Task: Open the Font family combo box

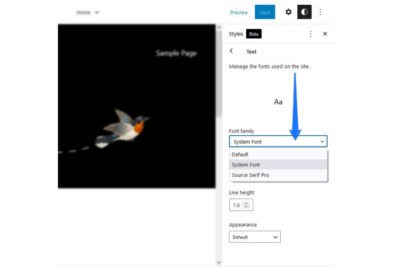Action: (x=278, y=141)
